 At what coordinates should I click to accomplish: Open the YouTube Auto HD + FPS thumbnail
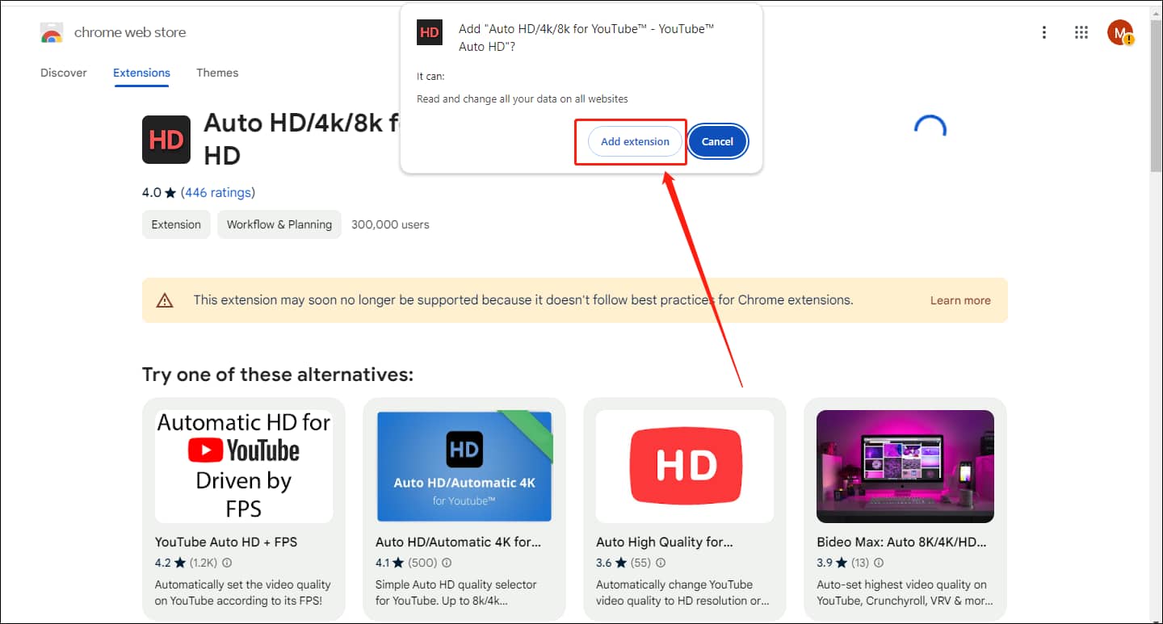pyautogui.click(x=244, y=466)
